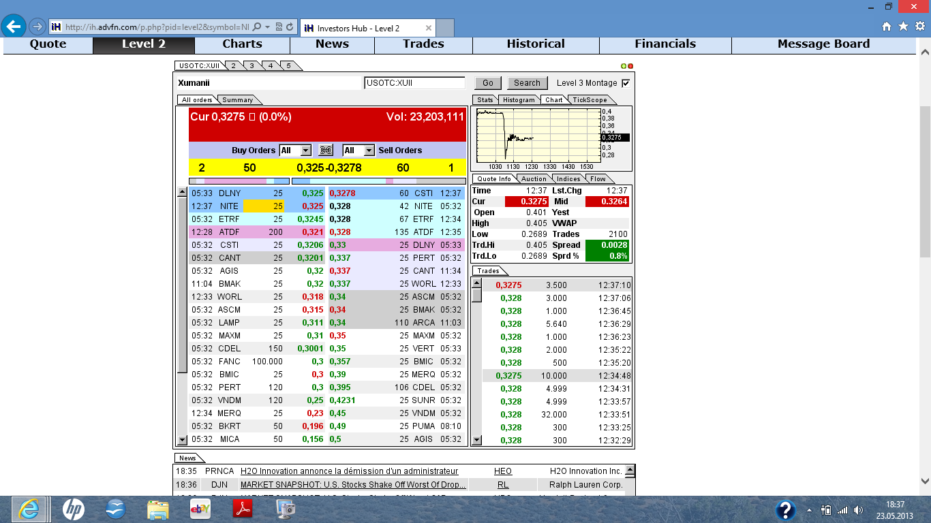Click the green dot icon above the montage

click(624, 66)
